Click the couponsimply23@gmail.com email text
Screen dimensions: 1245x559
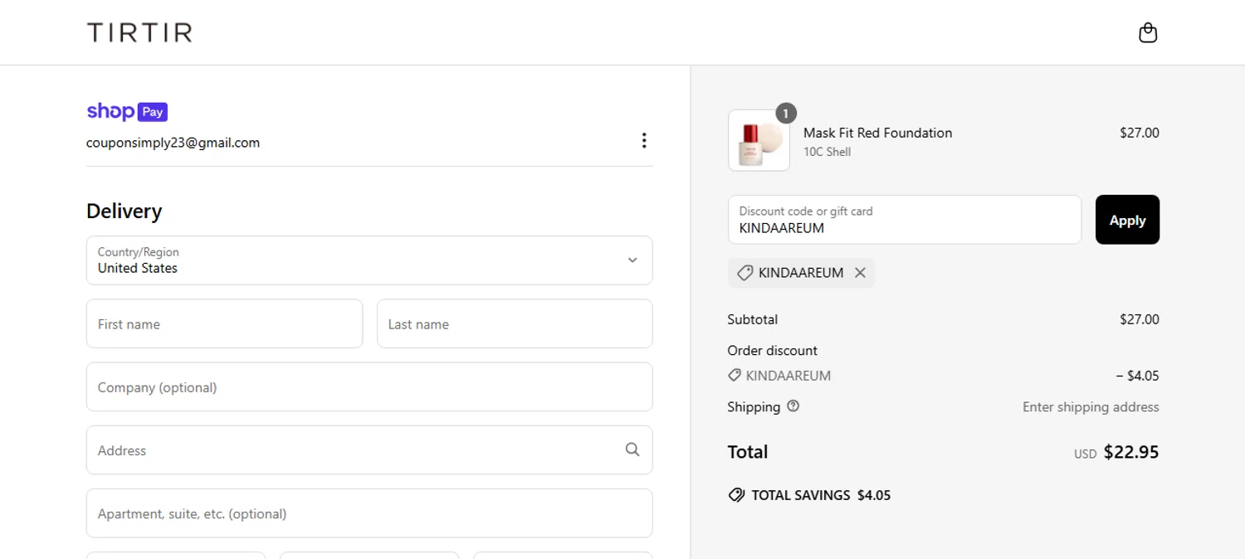point(173,143)
